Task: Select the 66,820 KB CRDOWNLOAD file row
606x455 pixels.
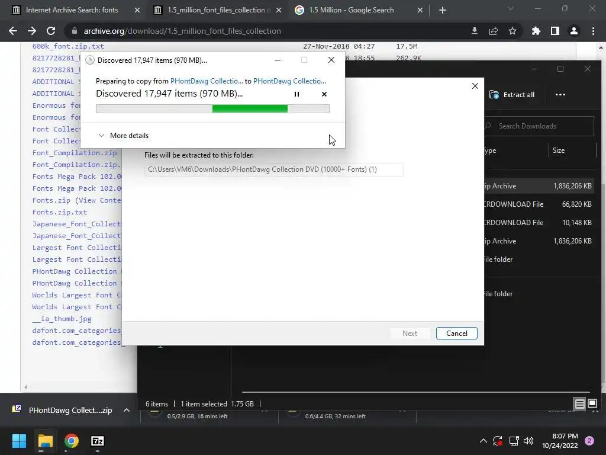Action: click(539, 204)
